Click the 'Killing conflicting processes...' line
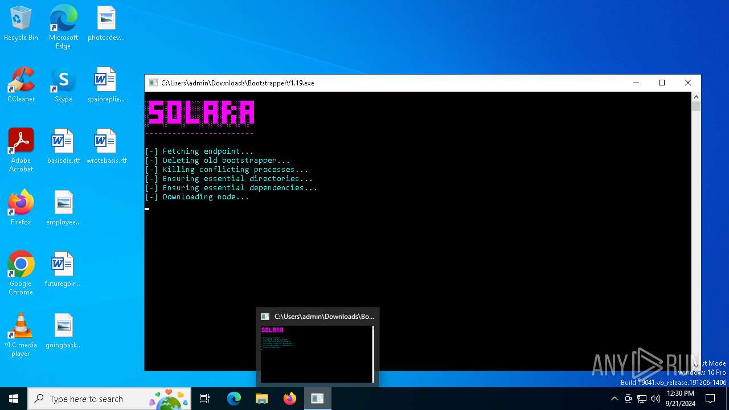Viewport: 729px width, 410px height. pyautogui.click(x=227, y=170)
